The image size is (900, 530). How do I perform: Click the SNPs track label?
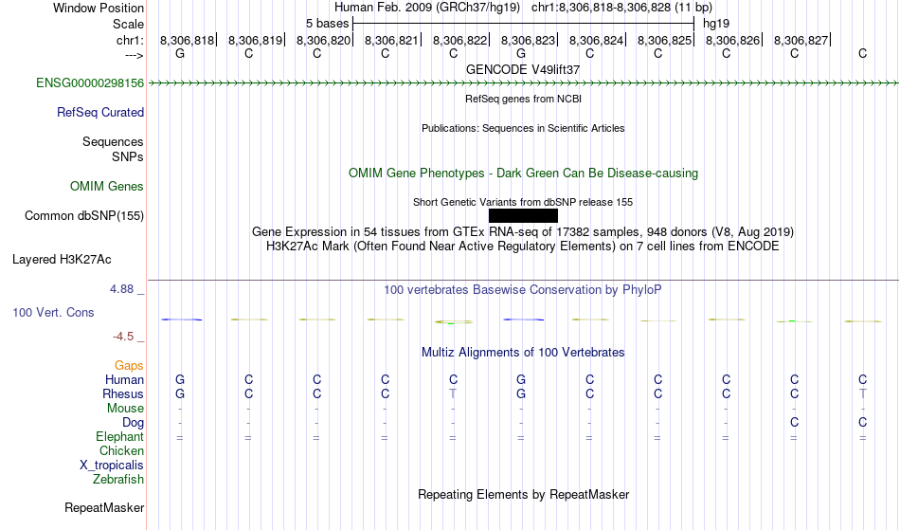(128, 156)
